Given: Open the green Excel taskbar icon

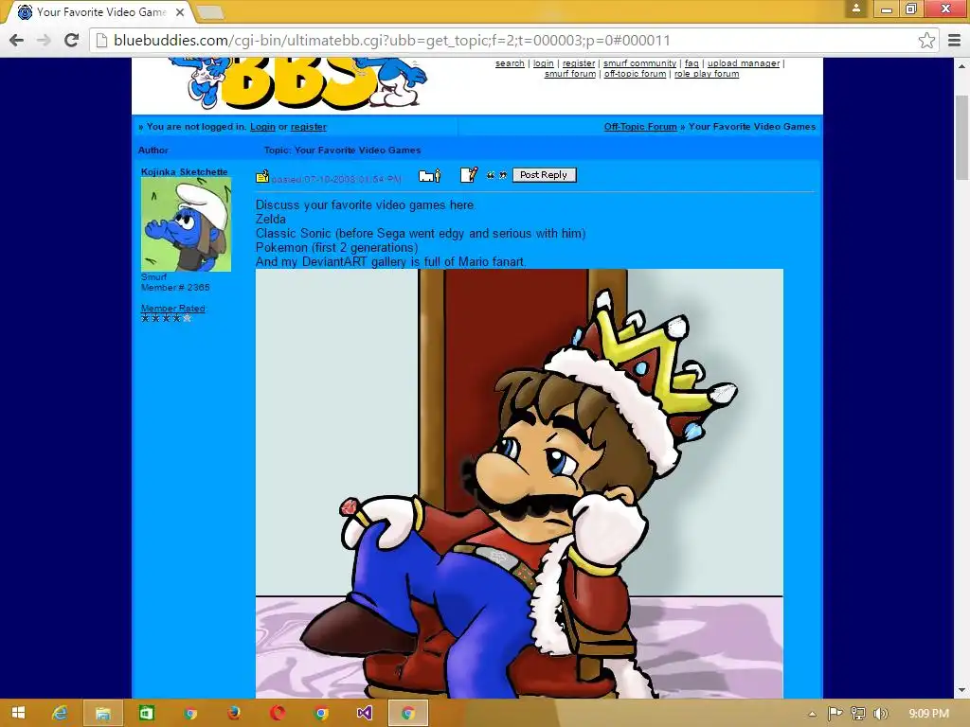Looking at the screenshot, I should [147, 714].
